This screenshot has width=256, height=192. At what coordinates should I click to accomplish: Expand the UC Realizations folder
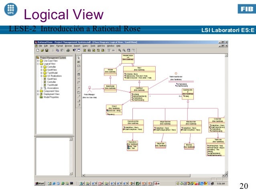tap(41, 76)
